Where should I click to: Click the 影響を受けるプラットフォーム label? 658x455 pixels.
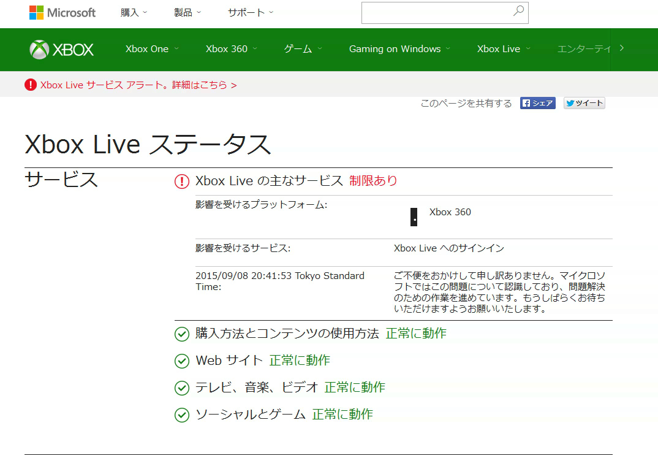click(262, 205)
